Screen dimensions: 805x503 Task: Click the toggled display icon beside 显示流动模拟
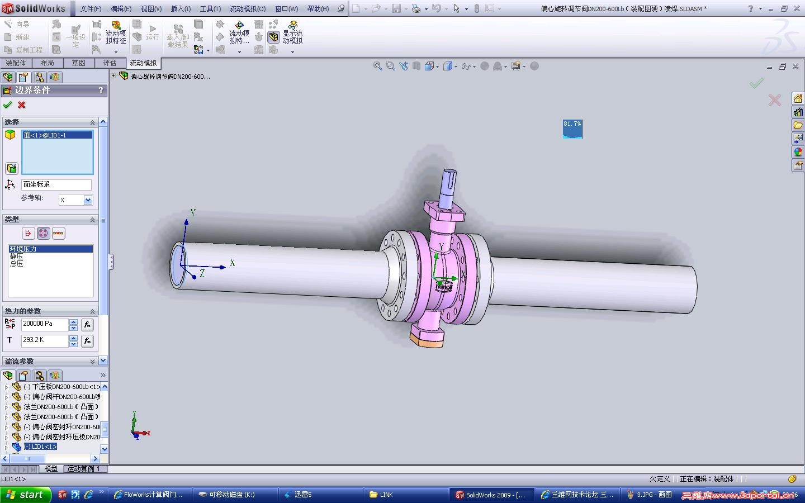click(x=273, y=37)
